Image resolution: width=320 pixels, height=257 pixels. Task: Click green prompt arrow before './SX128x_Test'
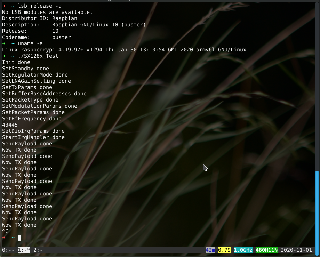pyautogui.click(x=4, y=56)
